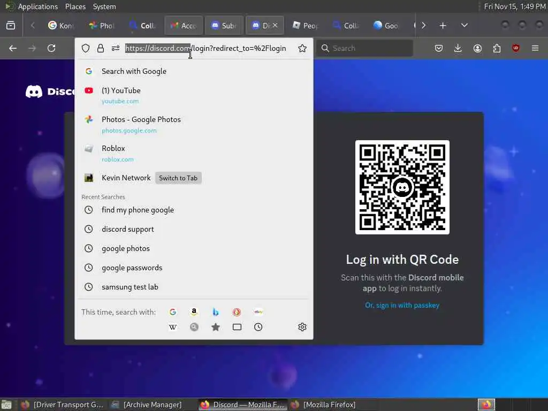The height and width of the screenshot is (411, 548).
Task: Switch to the Google 'Kon' tab
Action: point(61,26)
